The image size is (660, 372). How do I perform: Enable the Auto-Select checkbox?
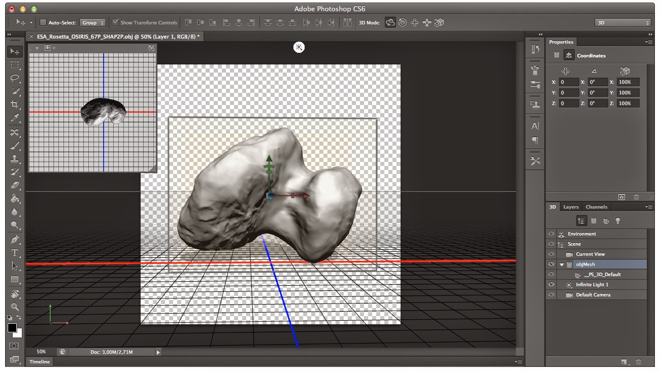point(43,22)
